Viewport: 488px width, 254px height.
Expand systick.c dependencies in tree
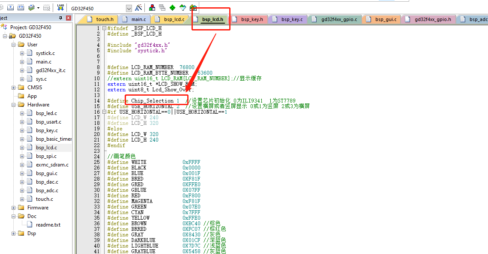coord(22,53)
